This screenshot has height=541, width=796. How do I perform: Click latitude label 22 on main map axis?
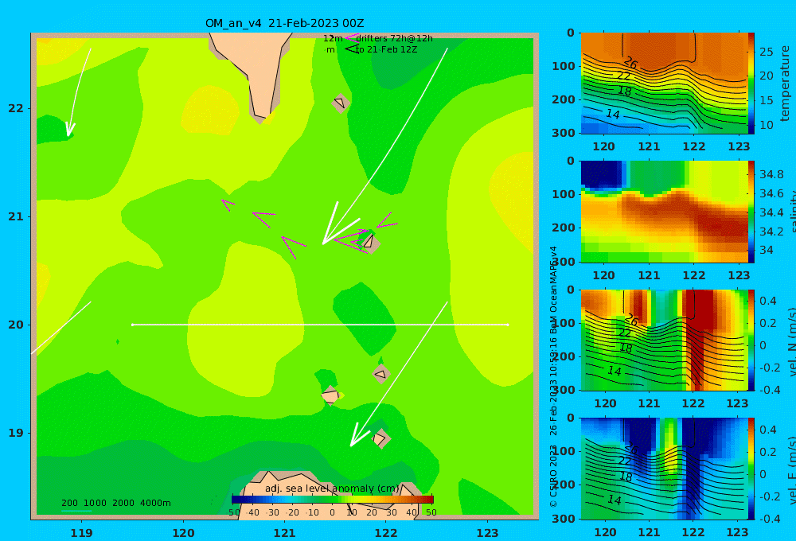(16, 108)
